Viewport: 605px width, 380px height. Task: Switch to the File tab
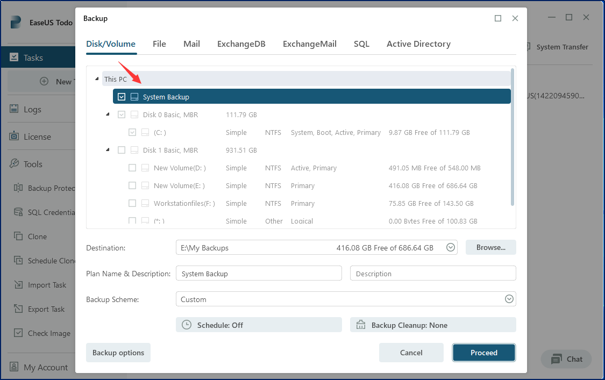click(159, 44)
